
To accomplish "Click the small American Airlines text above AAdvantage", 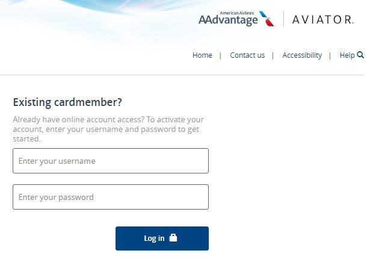I will (238, 13).
